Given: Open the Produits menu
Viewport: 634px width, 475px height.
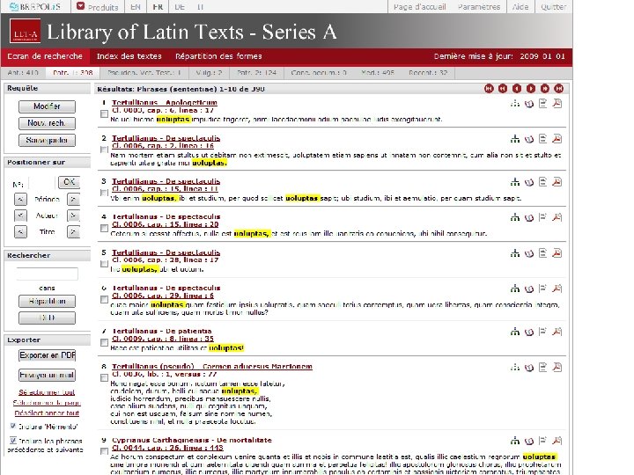Looking at the screenshot, I should [x=98, y=6].
